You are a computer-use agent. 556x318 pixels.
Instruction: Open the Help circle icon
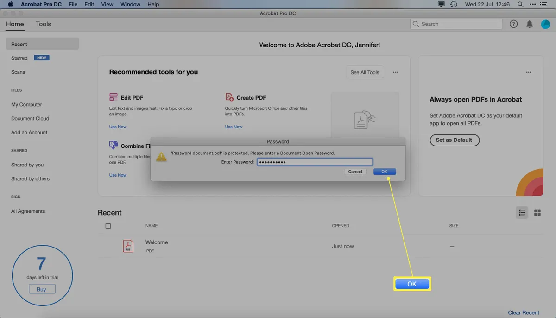(x=513, y=24)
